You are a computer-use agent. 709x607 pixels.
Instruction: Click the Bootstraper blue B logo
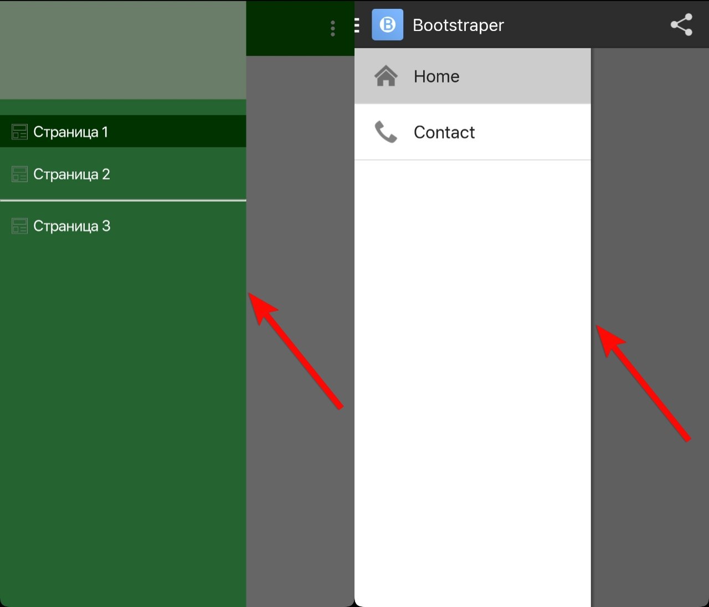pyautogui.click(x=387, y=25)
